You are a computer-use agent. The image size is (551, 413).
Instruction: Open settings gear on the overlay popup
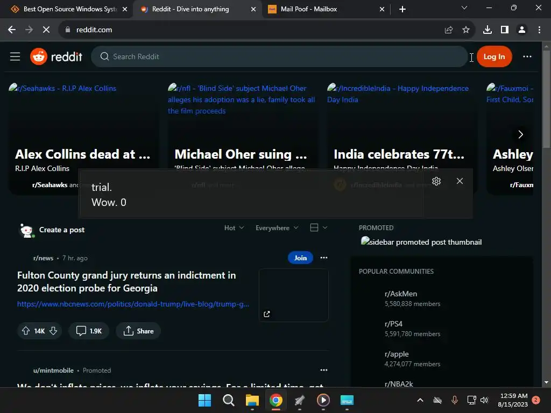click(x=436, y=181)
